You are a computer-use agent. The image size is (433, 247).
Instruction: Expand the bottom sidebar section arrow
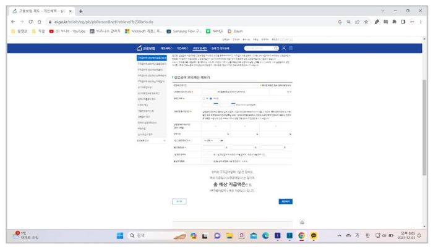(x=165, y=141)
